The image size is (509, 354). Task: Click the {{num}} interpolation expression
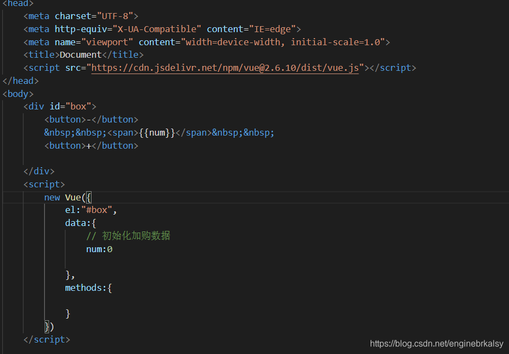[157, 132]
